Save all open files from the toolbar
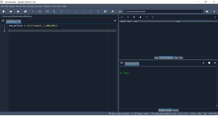 pyautogui.click(x=25, y=12)
